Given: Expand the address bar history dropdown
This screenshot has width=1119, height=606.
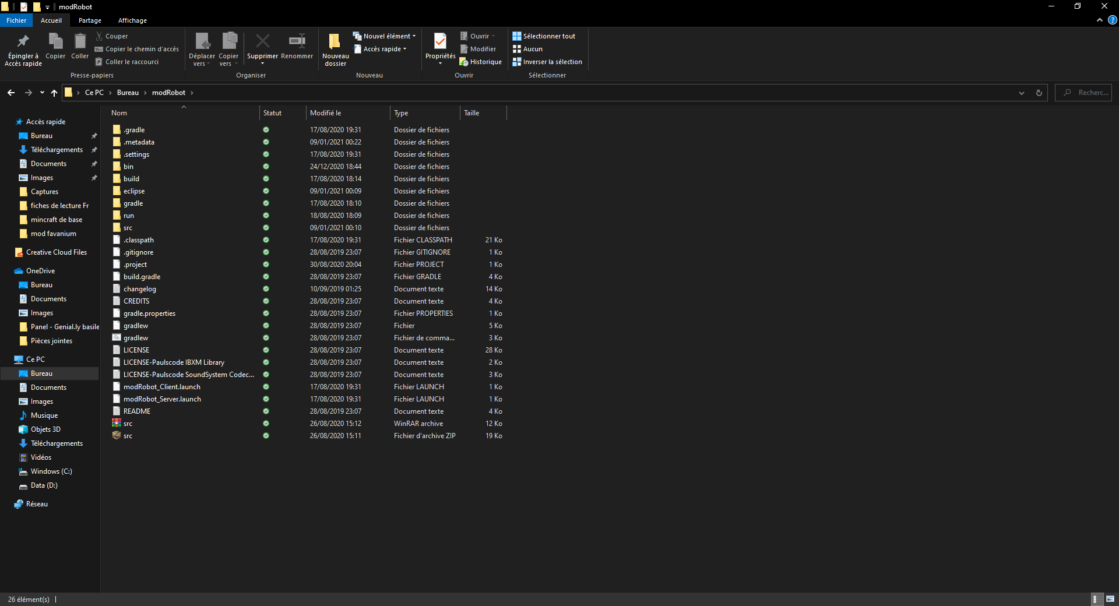Looking at the screenshot, I should (1021, 93).
